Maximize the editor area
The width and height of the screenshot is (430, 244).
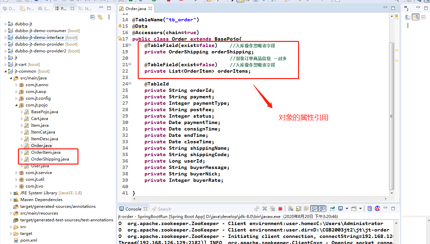tap(393, 8)
